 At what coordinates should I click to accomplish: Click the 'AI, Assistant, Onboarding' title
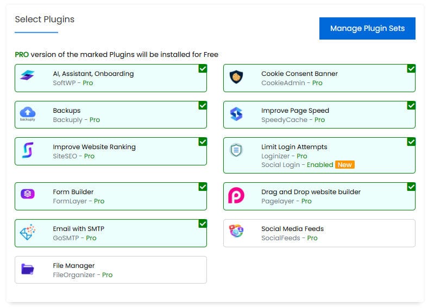[x=93, y=74]
